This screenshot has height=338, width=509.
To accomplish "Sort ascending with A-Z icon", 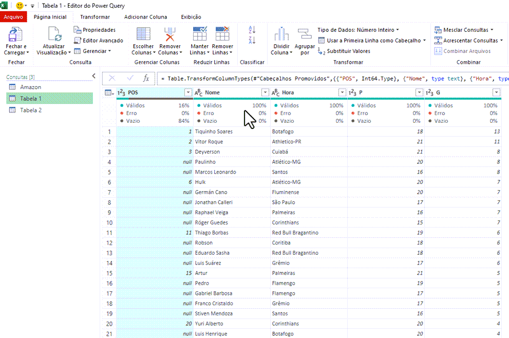I will (x=252, y=30).
